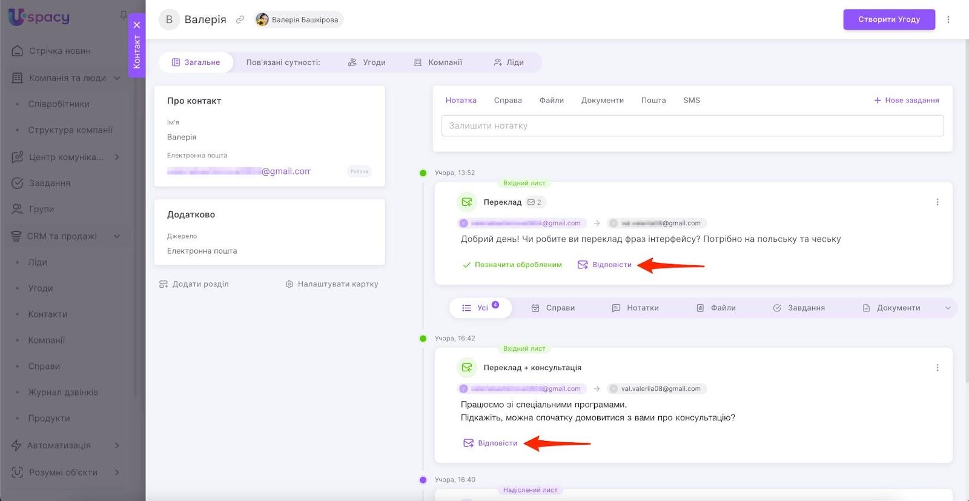Select Справа tab
The height and width of the screenshot is (501, 969).
pyautogui.click(x=508, y=101)
